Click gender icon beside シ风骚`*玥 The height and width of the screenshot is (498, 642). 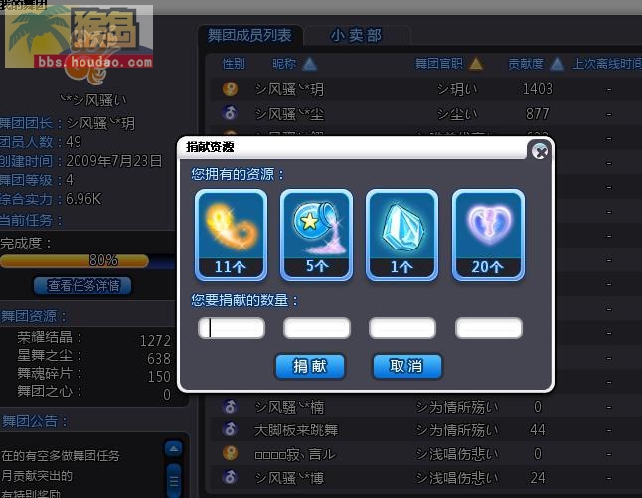click(x=231, y=88)
